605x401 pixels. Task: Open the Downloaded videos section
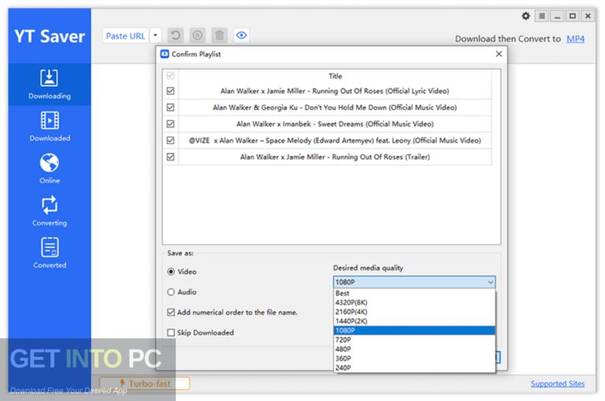(50, 127)
